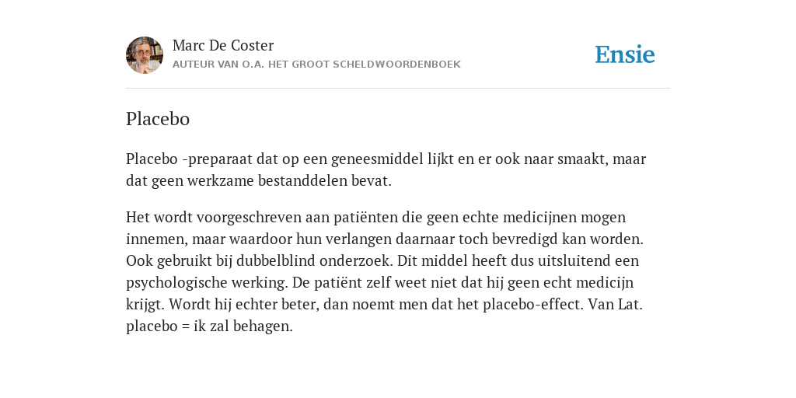Select the author subtitle about Het Groot Scheldwoordenboek

point(317,65)
